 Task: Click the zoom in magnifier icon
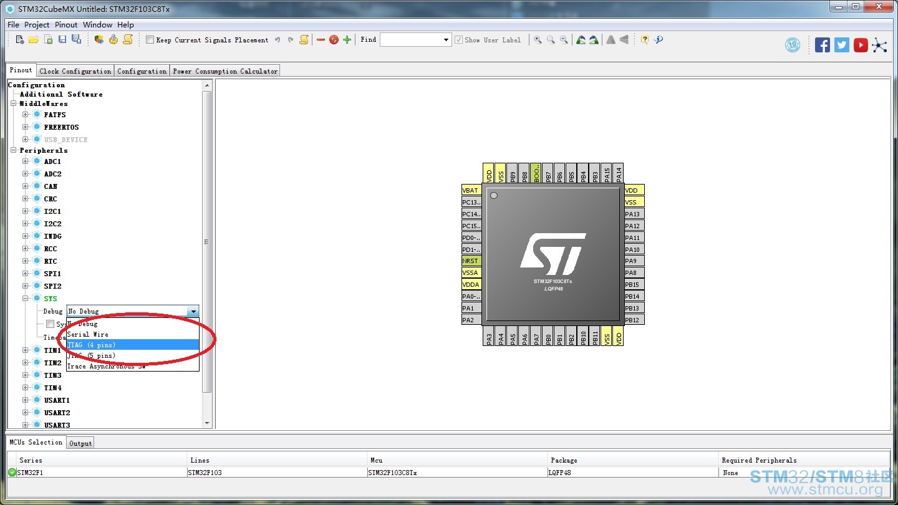[x=538, y=40]
